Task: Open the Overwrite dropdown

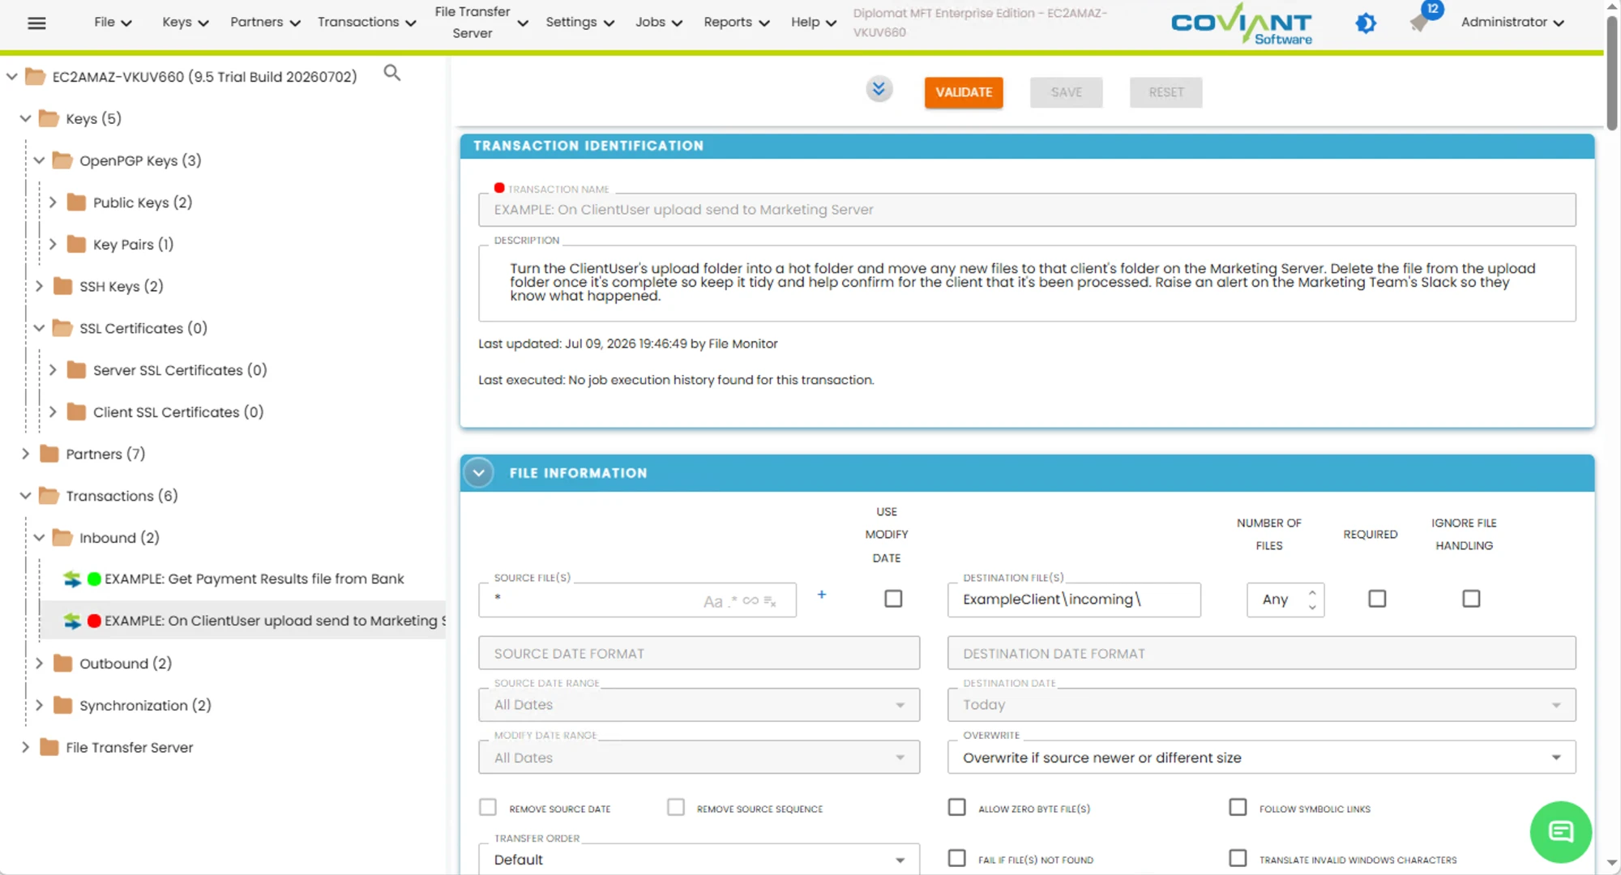Action: tap(1261, 758)
